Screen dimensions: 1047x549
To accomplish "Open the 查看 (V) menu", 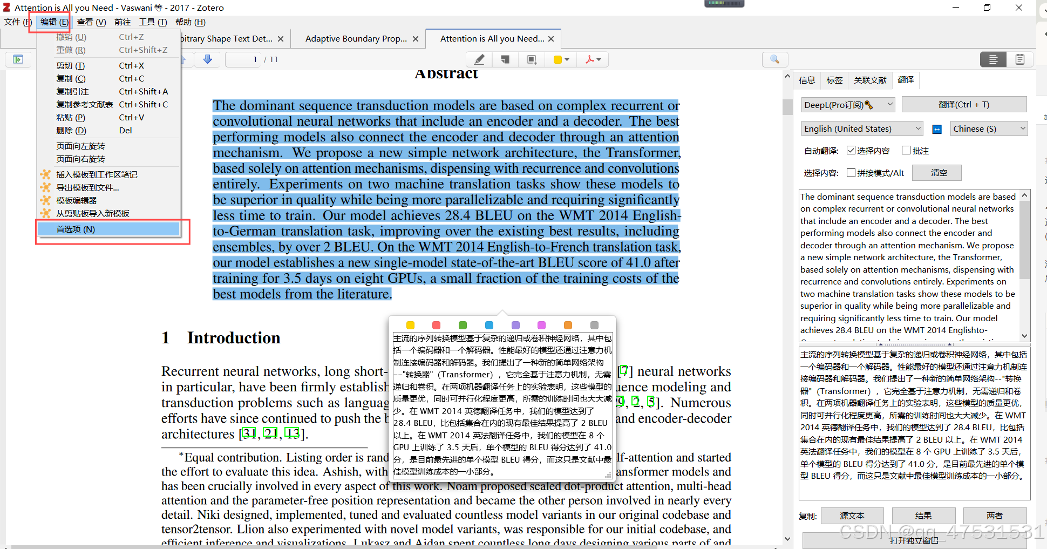I will pos(91,22).
